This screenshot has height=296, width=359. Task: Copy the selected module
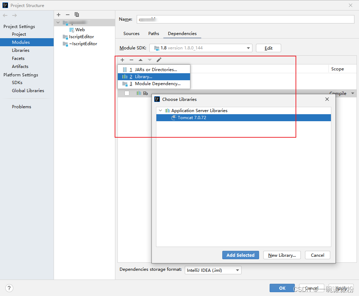pyautogui.click(x=77, y=15)
